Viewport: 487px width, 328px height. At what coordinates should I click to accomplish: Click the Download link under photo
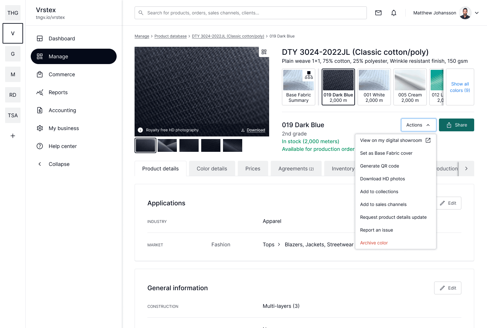tap(253, 130)
